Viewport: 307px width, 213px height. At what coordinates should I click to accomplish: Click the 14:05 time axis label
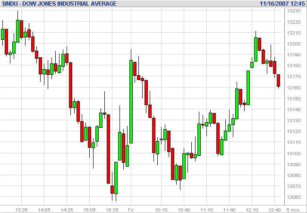[x=44, y=210]
